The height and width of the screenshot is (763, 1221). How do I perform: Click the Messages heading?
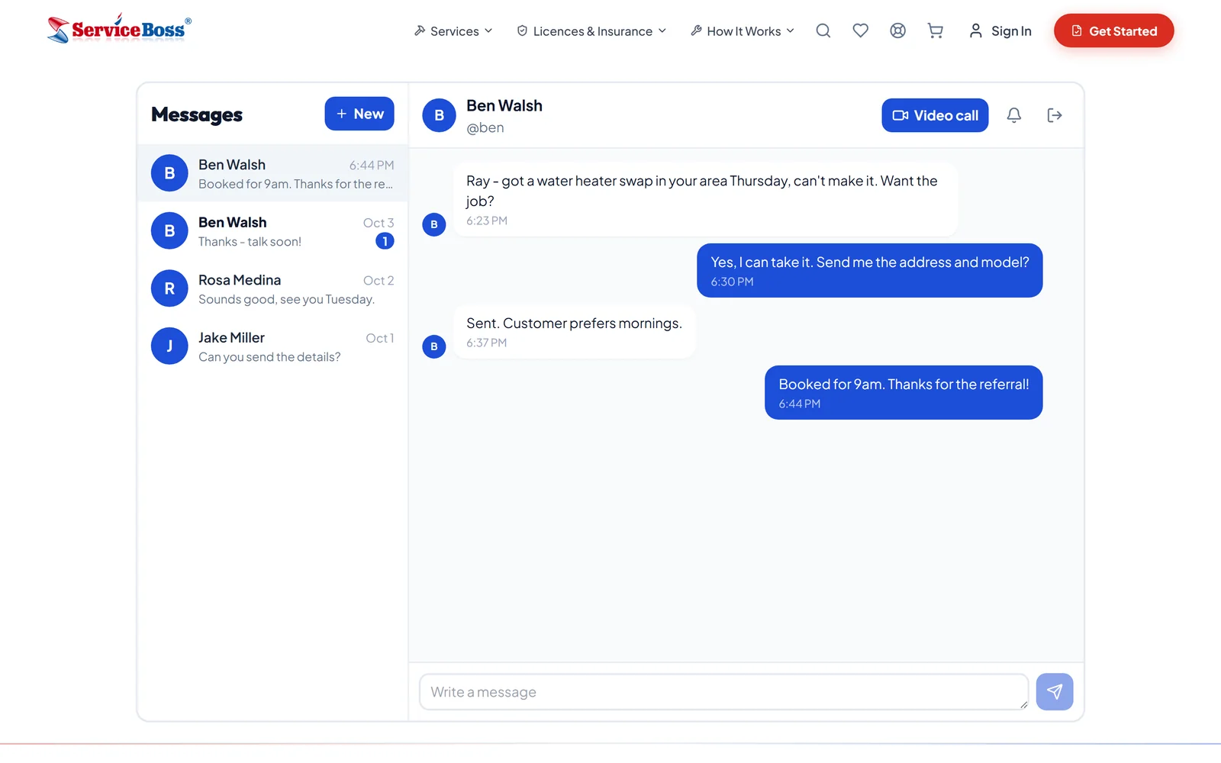197,114
